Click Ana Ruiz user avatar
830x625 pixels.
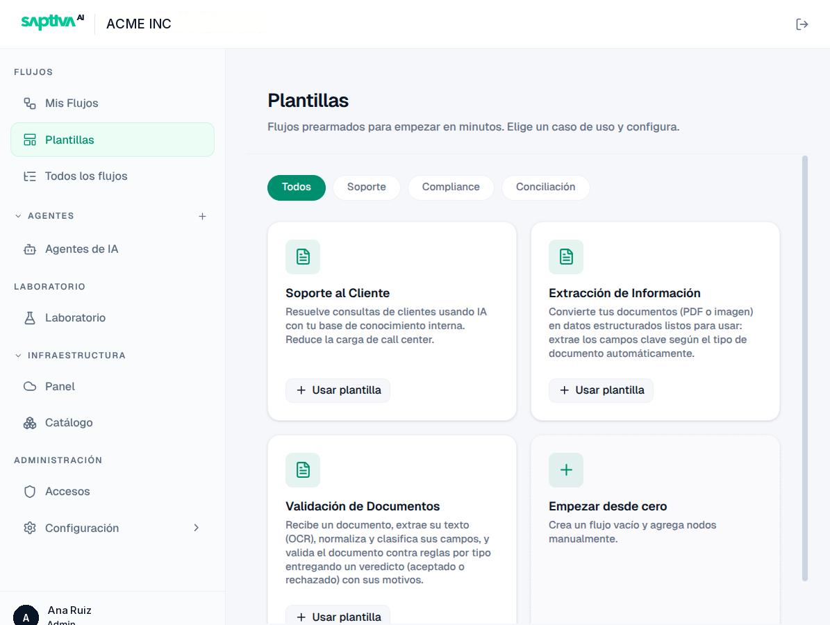(x=26, y=617)
